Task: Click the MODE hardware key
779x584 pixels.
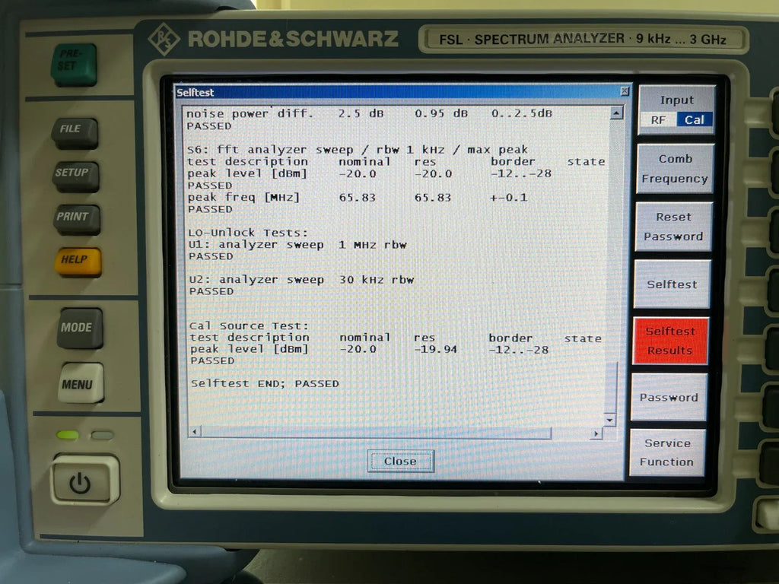Action: coord(79,328)
